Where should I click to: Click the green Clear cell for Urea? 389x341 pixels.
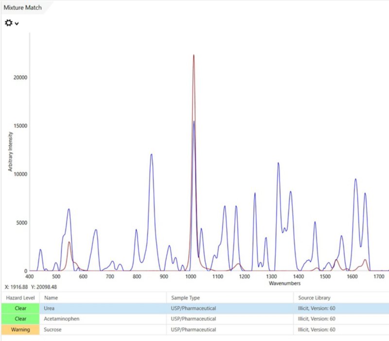(x=20, y=308)
